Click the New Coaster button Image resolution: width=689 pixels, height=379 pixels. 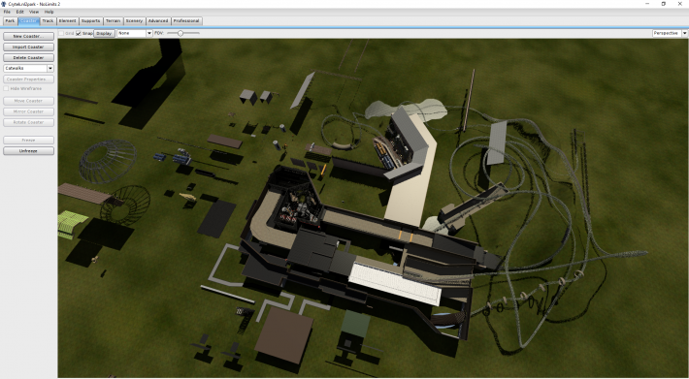coord(28,37)
